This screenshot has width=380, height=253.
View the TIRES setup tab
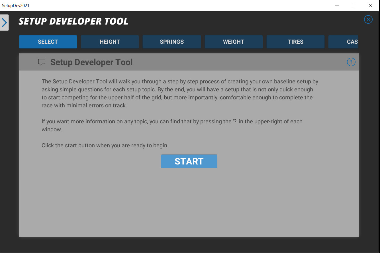pos(295,42)
